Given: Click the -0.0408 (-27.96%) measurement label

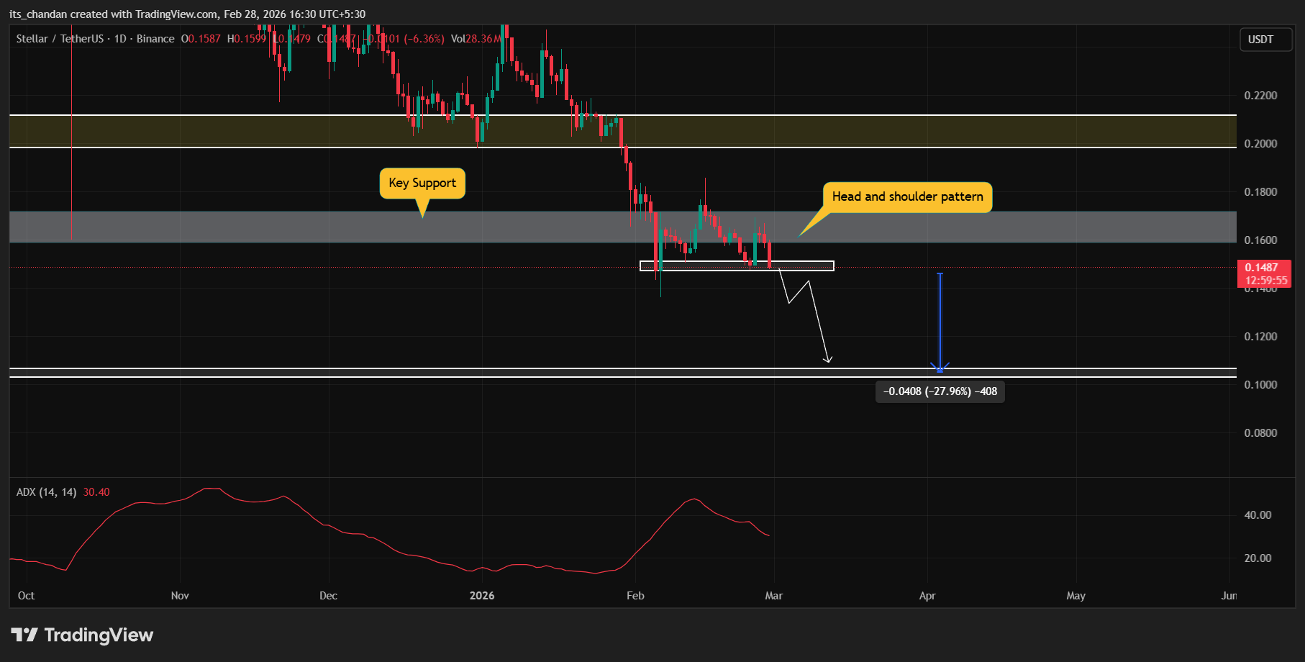Looking at the screenshot, I should click(940, 391).
